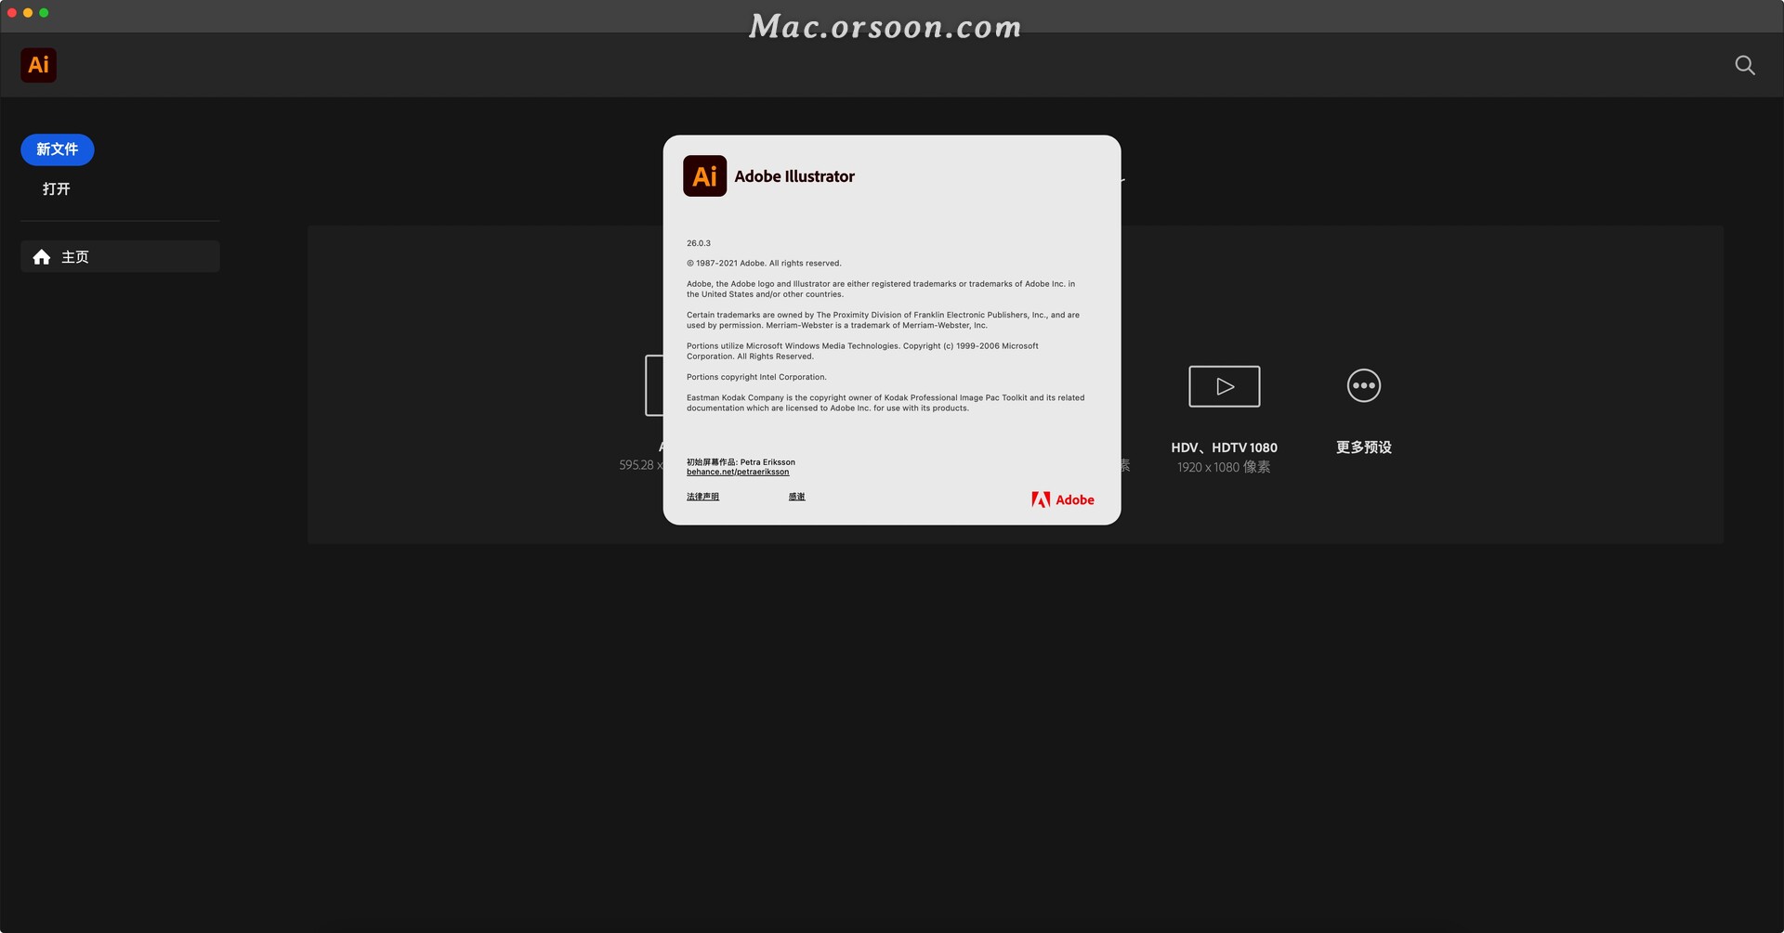Screen dimensions: 1784x933
Task: Click the 新文件 new file button
Action: point(58,149)
